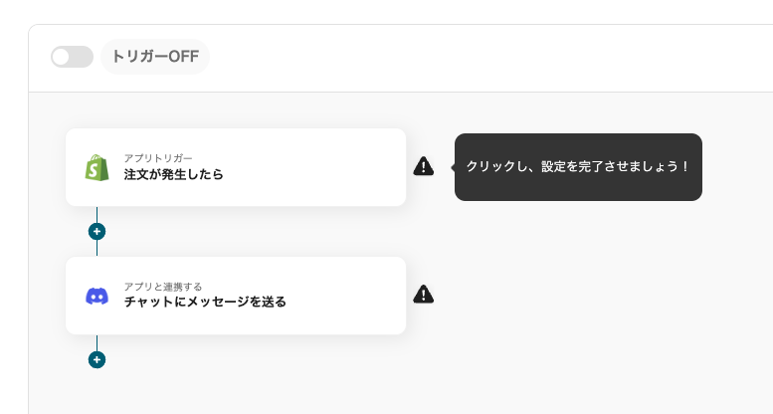Open the 注文が発生したら trigger title

173,174
